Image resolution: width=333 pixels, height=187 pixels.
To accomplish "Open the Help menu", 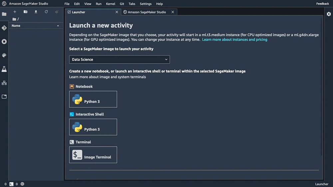I will coord(160,4).
